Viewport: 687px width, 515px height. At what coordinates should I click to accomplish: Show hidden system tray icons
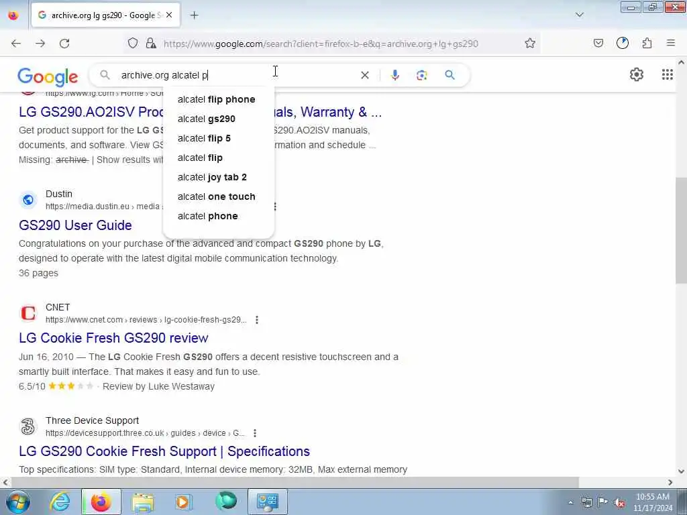570,502
